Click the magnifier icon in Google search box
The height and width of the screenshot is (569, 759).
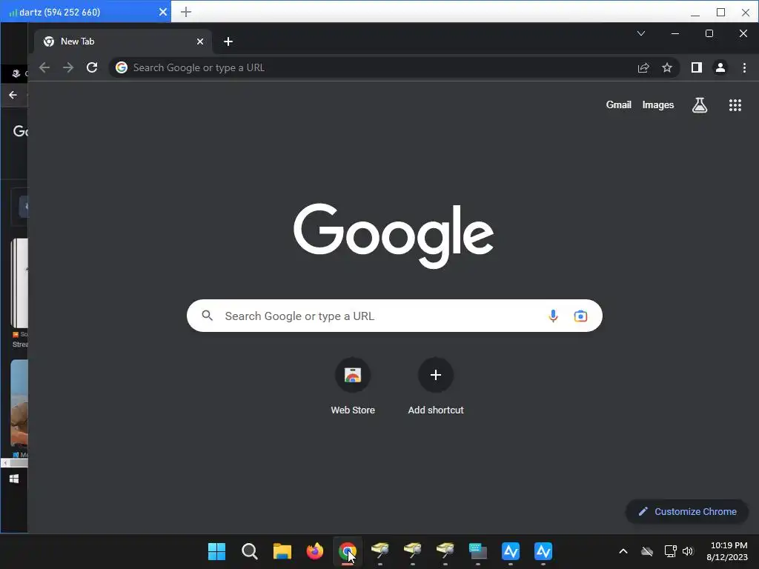pos(208,316)
